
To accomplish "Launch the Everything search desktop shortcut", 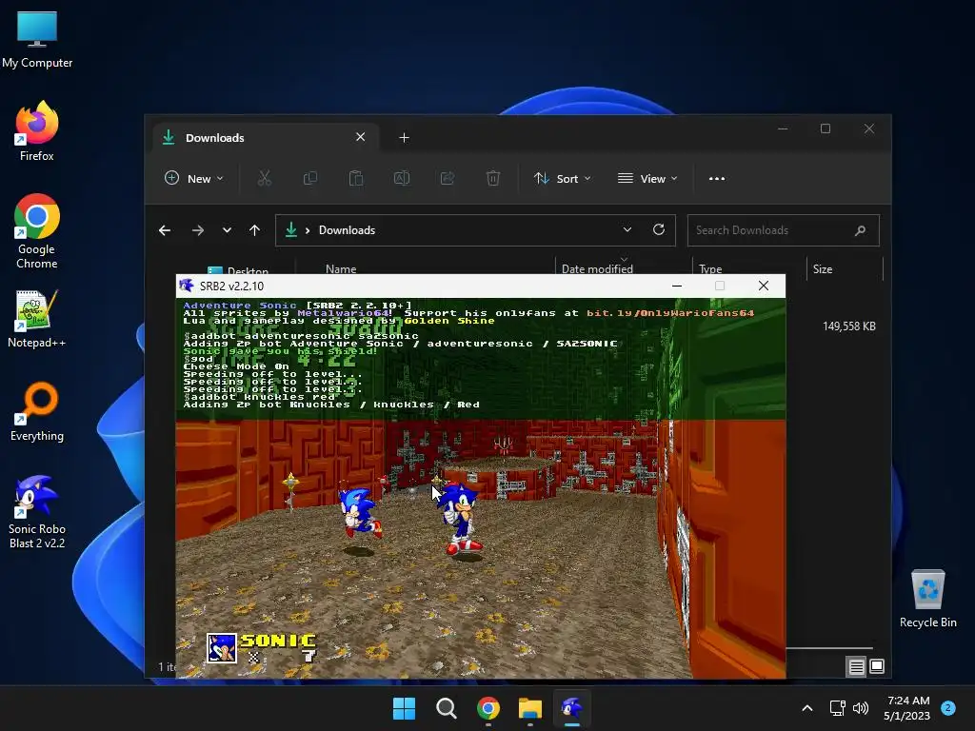I will (37, 411).
